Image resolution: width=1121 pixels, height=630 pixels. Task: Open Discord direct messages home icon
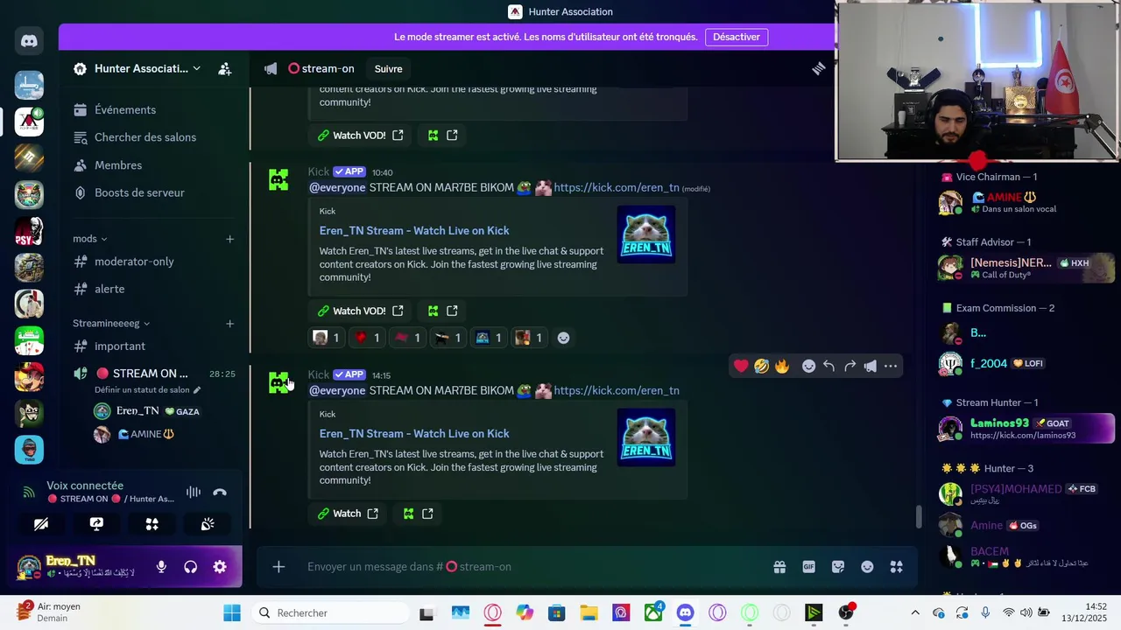29,40
